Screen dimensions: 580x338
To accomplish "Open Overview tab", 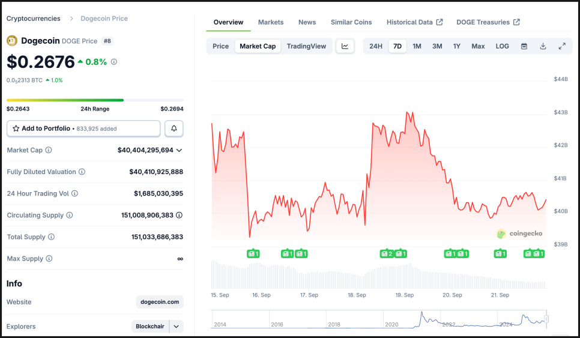I will click(228, 22).
